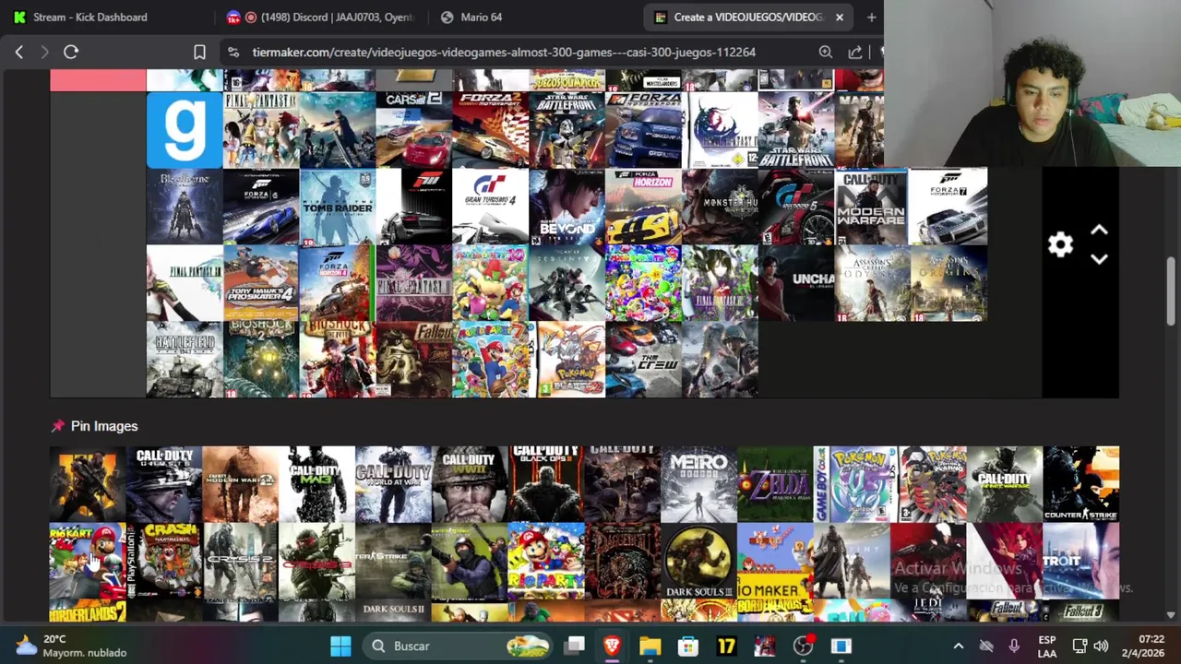Open tier row settings gear
This screenshot has height=664, width=1181.
tap(1060, 244)
